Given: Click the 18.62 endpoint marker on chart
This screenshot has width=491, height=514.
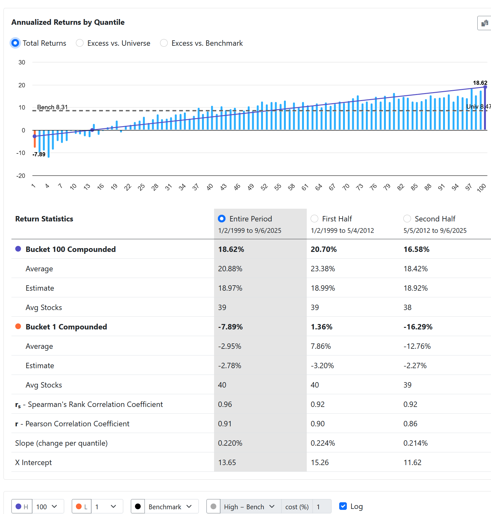Looking at the screenshot, I should tap(485, 87).
